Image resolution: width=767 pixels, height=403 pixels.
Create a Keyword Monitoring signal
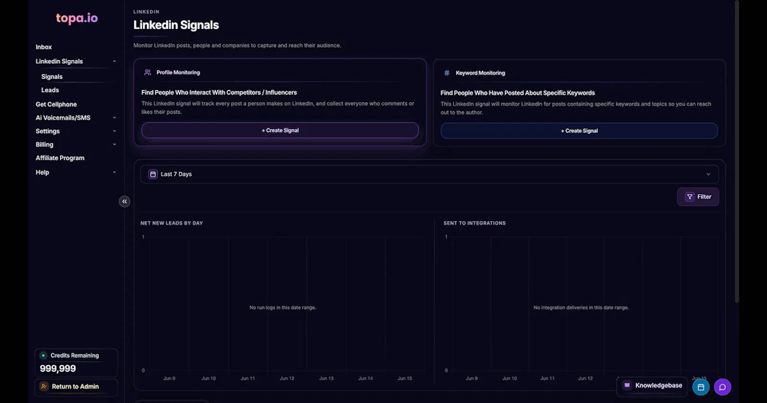579,131
